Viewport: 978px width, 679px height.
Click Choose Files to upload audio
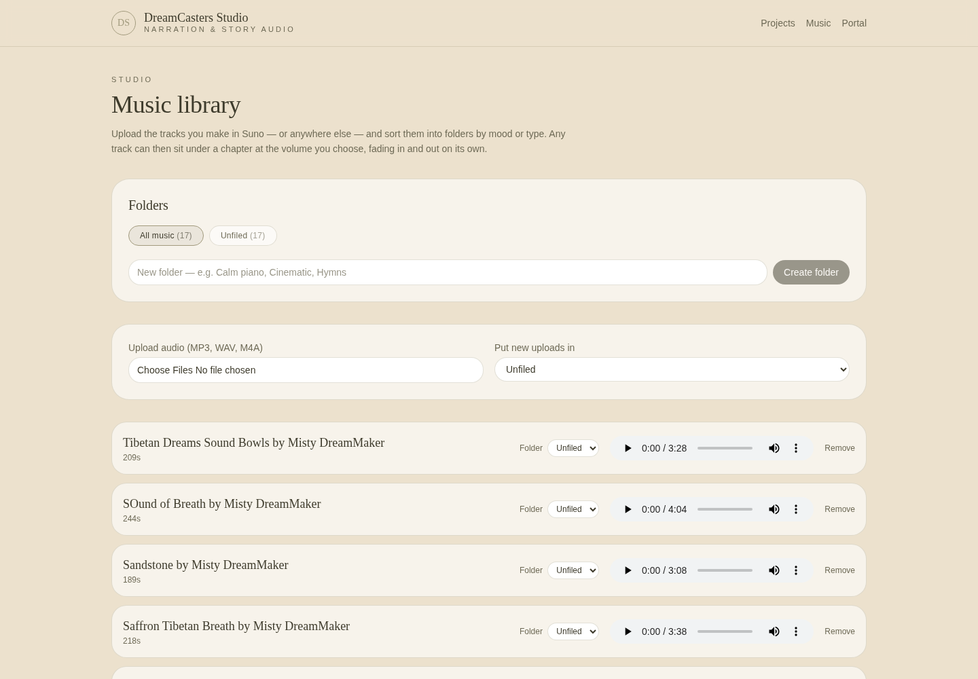pyautogui.click(x=164, y=370)
